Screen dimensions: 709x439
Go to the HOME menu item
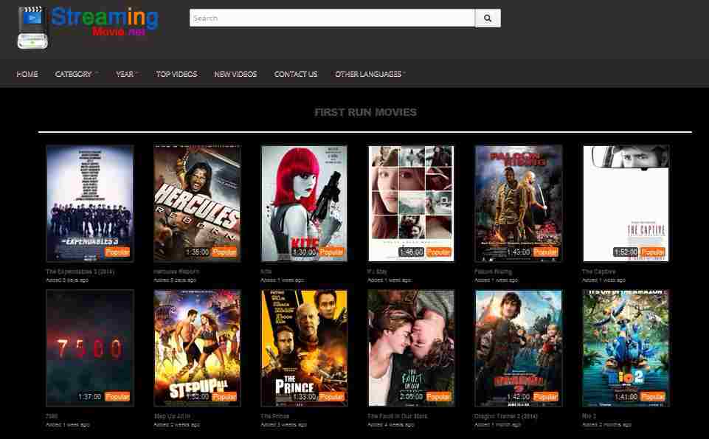[27, 74]
